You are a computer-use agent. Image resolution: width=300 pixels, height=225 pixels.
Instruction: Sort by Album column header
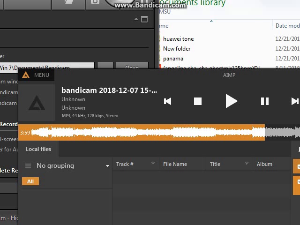(264, 164)
